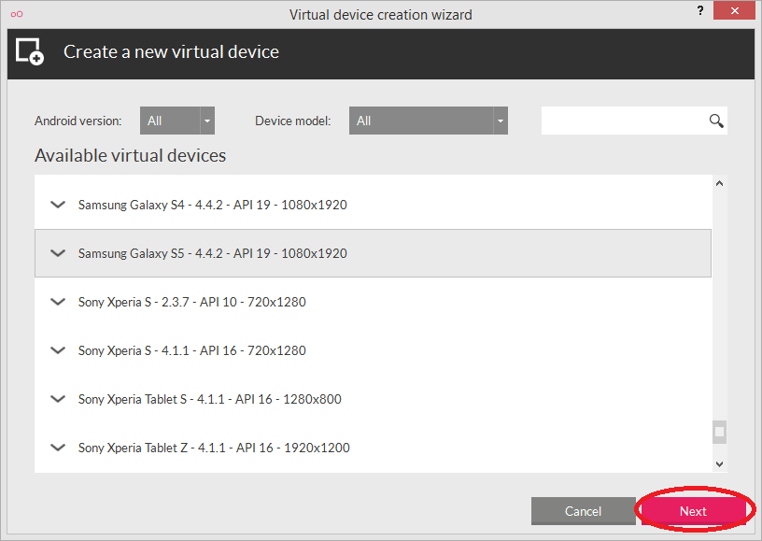Expand the Sony Xperia S 4.1.1 chevron

pos(58,350)
